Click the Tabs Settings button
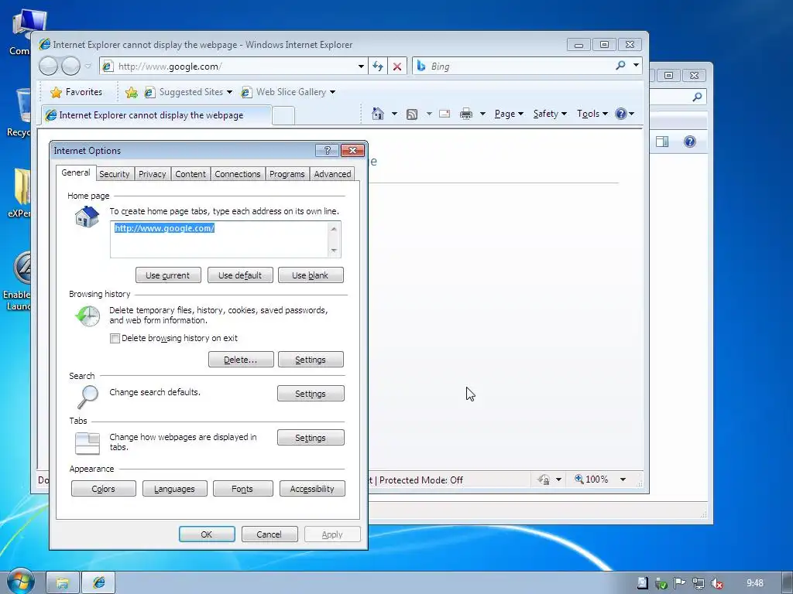Screen dimensions: 793x594 [311, 438]
